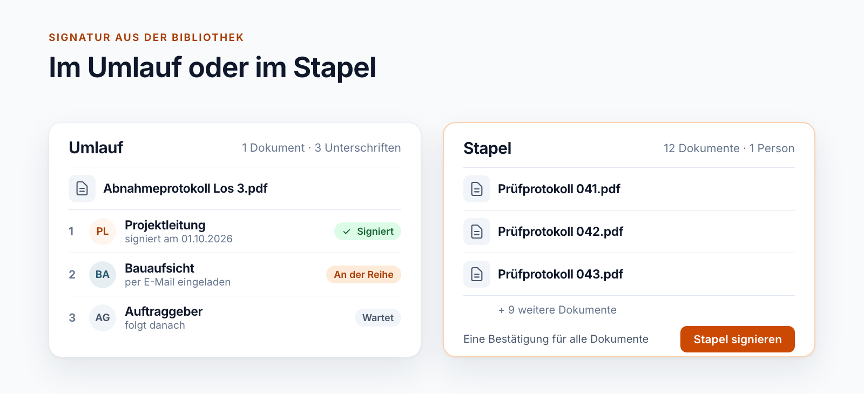Select the Auftraggeber signer name

164,311
